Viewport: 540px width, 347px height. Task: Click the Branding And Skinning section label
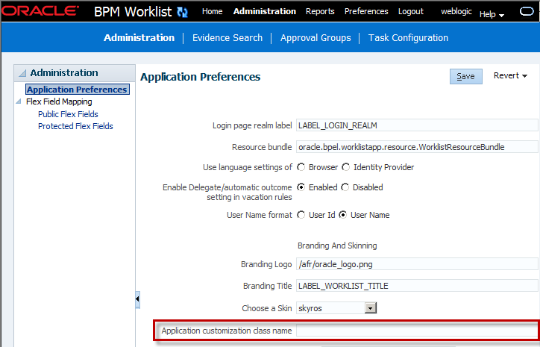(x=337, y=246)
